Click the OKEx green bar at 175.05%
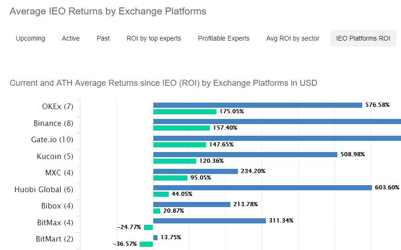This screenshot has width=401, height=250. coord(185,111)
